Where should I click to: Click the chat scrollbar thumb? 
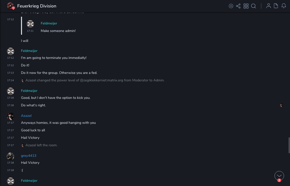coord(289,145)
